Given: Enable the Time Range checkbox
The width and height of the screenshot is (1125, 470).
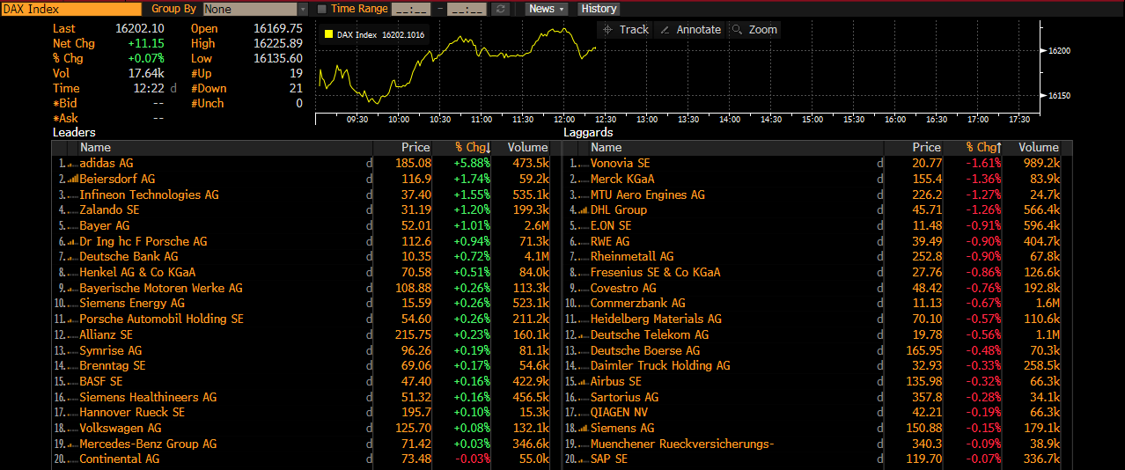Looking at the screenshot, I should 321,8.
